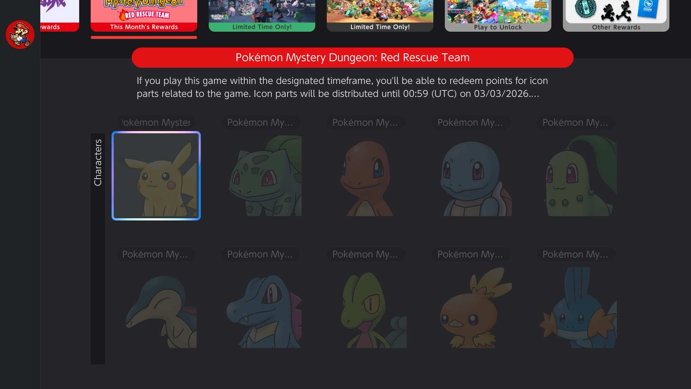The height and width of the screenshot is (389, 691).
Task: Switch to the Other Rewards tab
Action: 616,16
